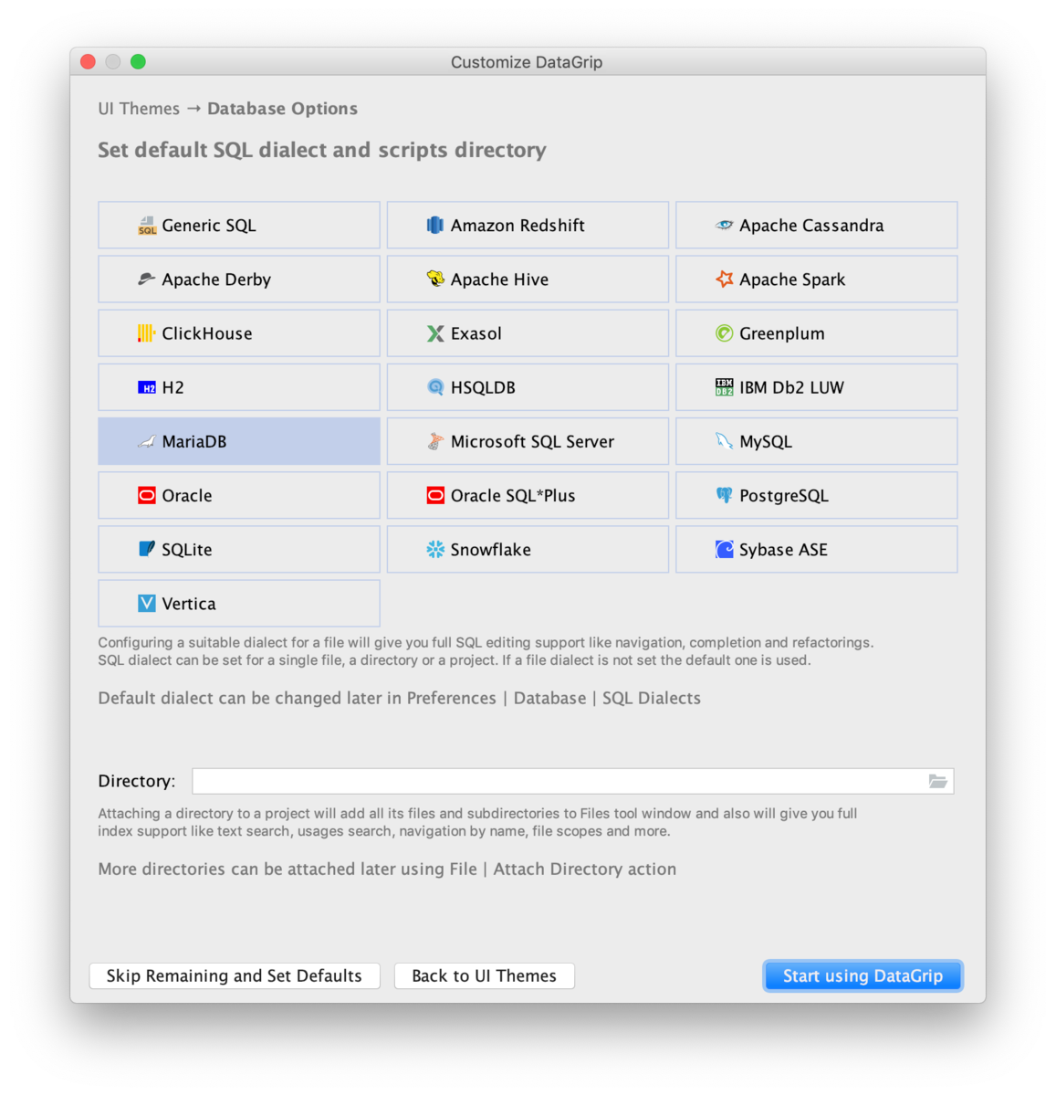Click Skip Remaining and Set Defaults
Image resolution: width=1056 pixels, height=1096 pixels.
(235, 975)
